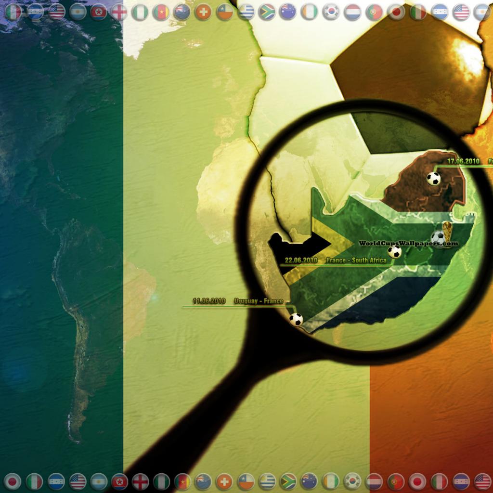Select the South Korea flag in the top row
493x493 pixels.
330,12
